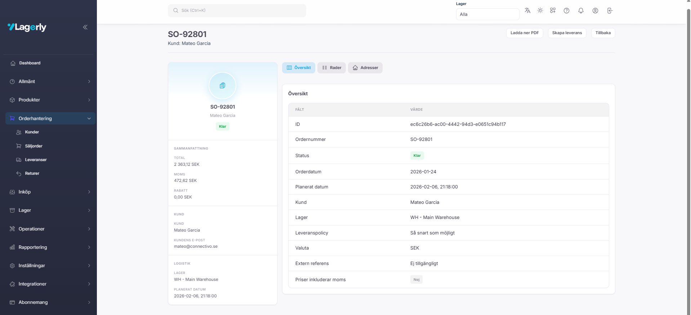691x315 pixels.
Task: Click the order document avatar icon
Action: (222, 86)
